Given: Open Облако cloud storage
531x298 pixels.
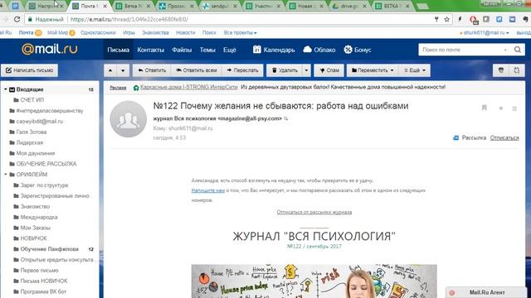Looking at the screenshot, I should (319, 50).
